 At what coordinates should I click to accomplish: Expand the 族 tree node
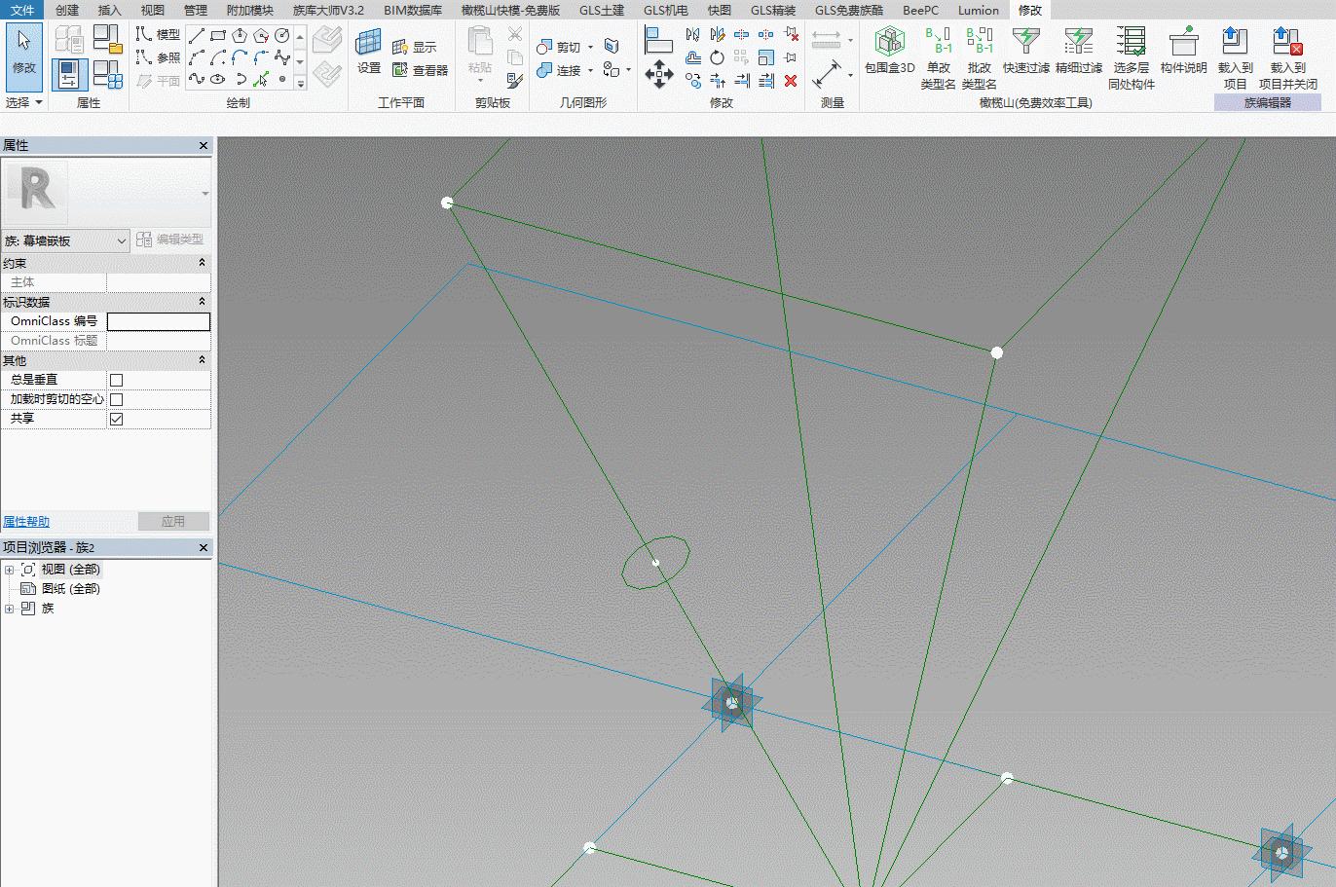[9, 609]
